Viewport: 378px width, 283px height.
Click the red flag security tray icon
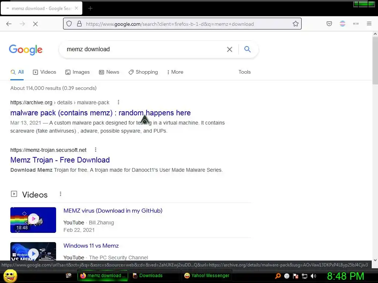pyautogui.click(x=296, y=276)
